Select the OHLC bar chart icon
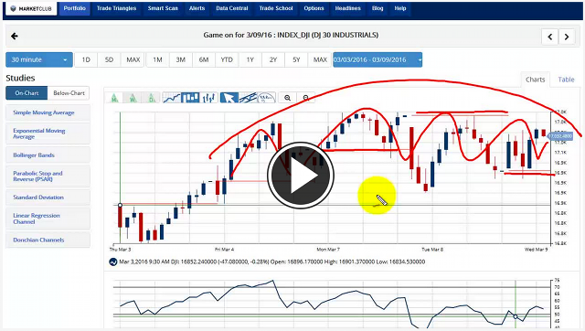 209,98
